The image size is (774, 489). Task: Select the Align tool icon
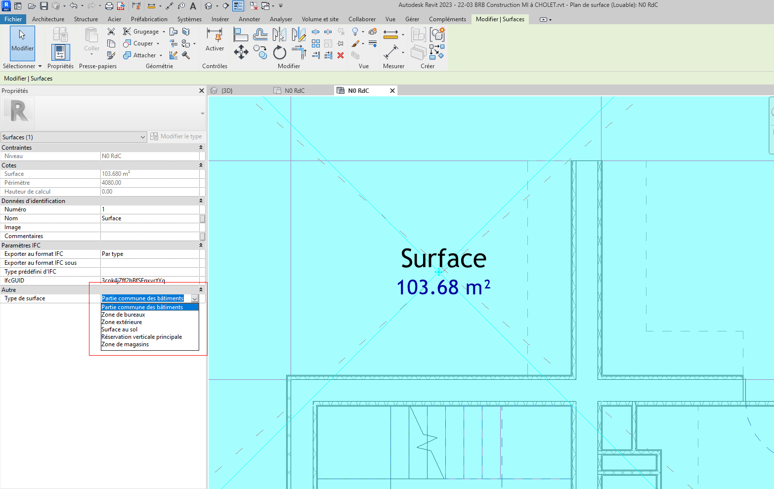click(240, 35)
